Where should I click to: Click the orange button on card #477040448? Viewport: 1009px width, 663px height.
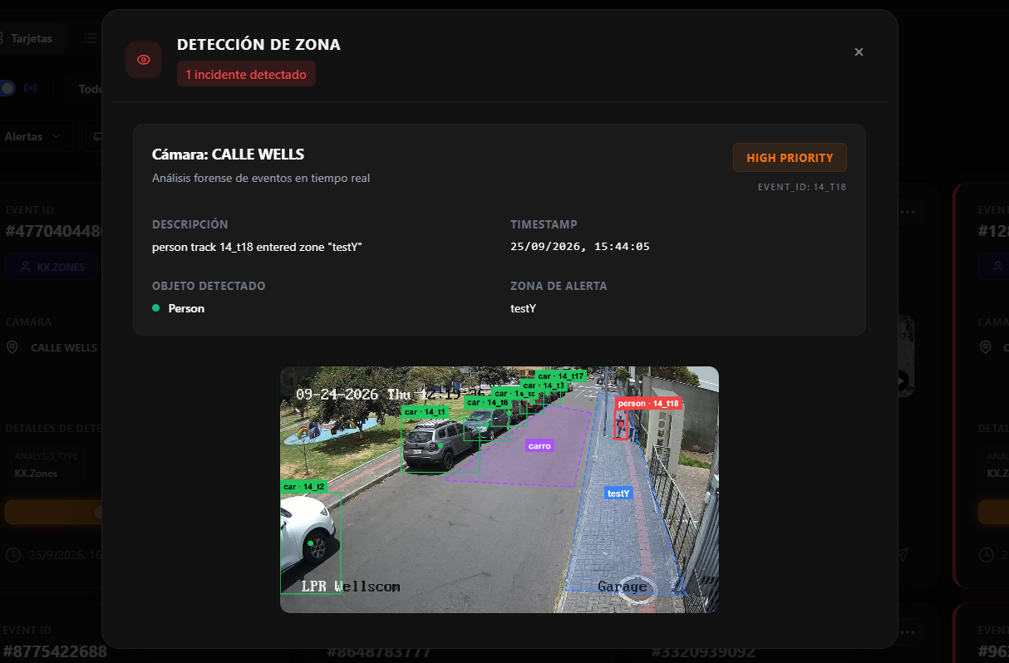(54, 512)
